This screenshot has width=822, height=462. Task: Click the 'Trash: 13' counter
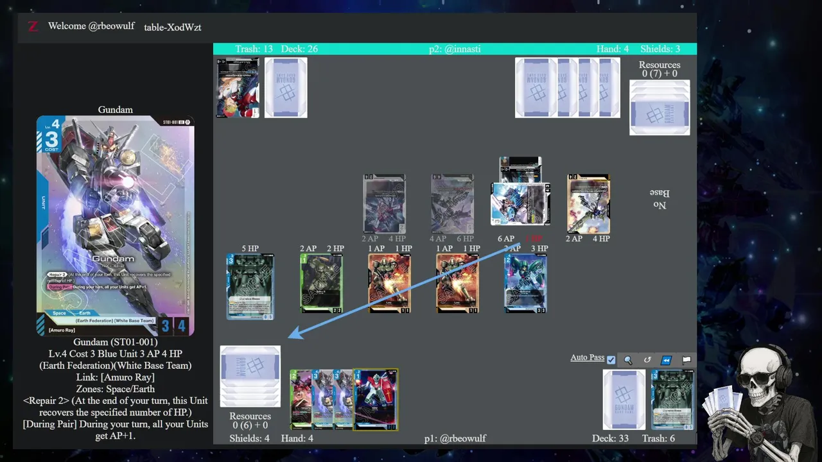pyautogui.click(x=254, y=49)
